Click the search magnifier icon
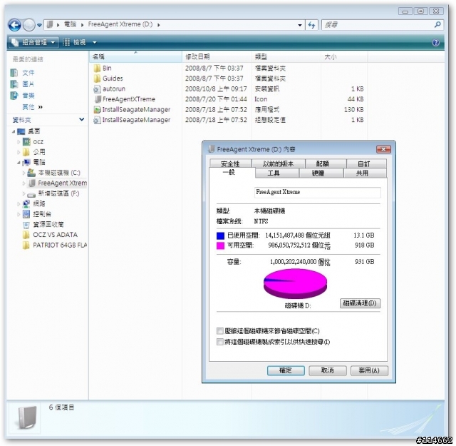The height and width of the screenshot is (446, 456). pos(437,25)
